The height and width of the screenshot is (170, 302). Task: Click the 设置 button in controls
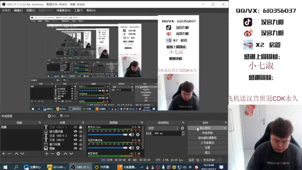pyautogui.click(x=207, y=148)
